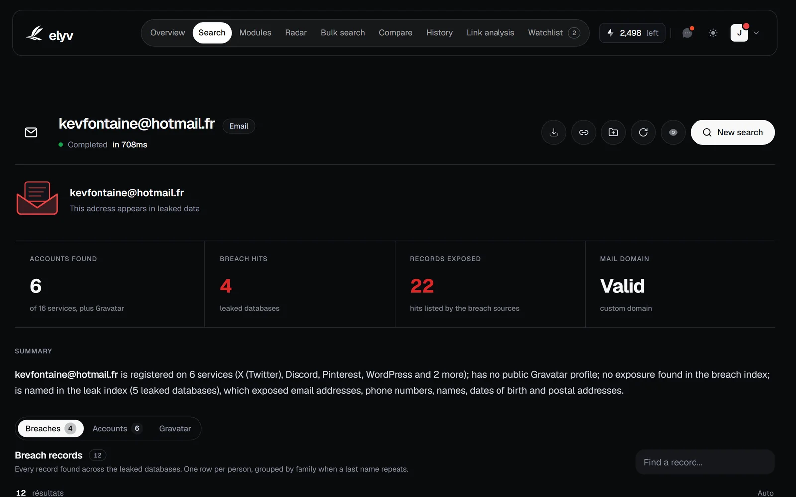Switch to Bulk search
The width and height of the screenshot is (796, 497).
[x=343, y=33]
